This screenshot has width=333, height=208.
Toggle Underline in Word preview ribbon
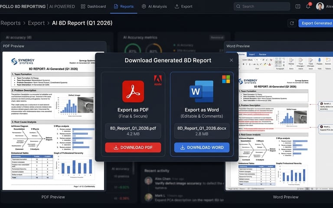[250, 64]
